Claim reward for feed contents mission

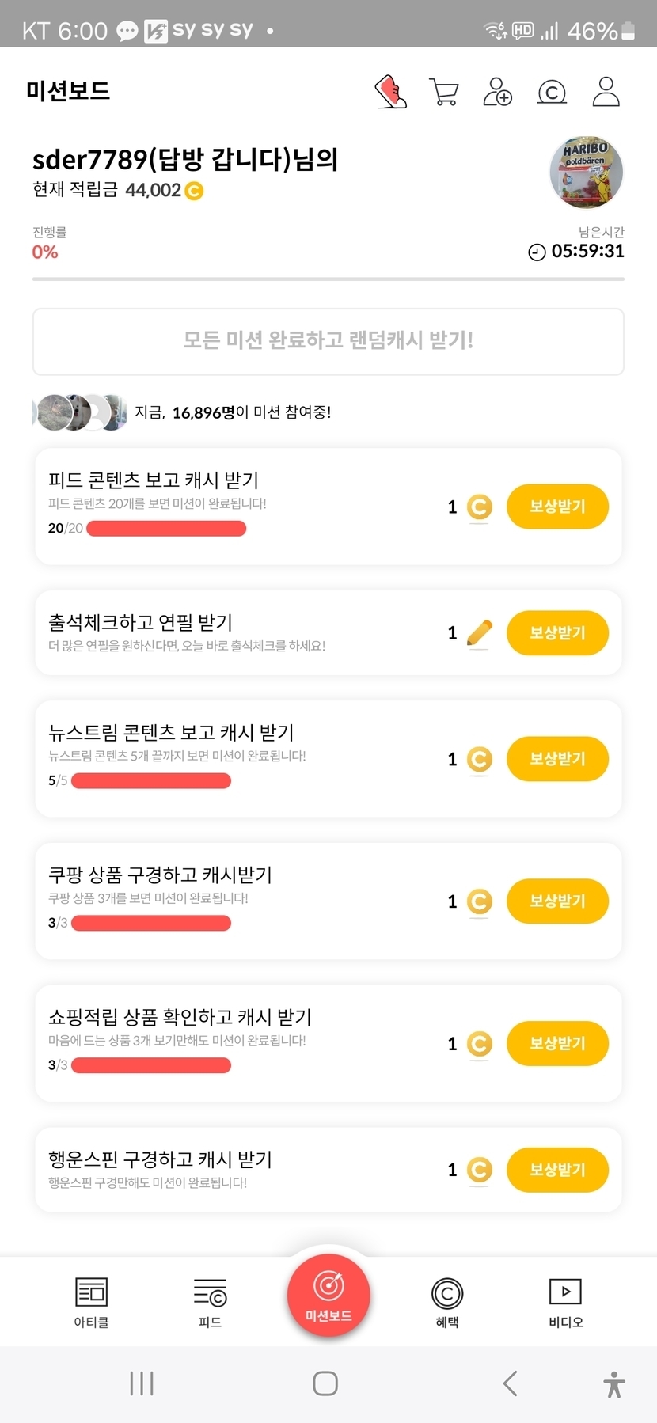557,507
